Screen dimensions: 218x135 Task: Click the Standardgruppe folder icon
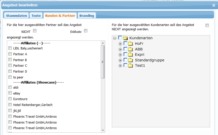click(x=131, y=60)
